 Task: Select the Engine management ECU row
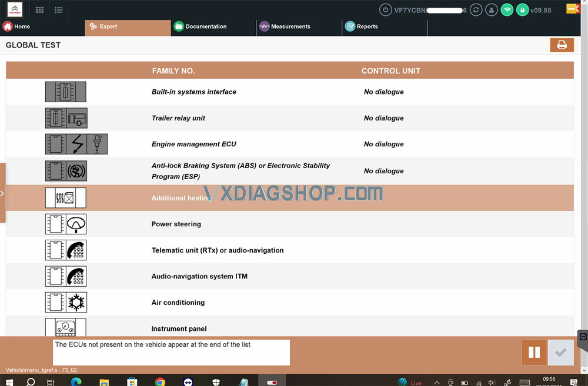[194, 145]
